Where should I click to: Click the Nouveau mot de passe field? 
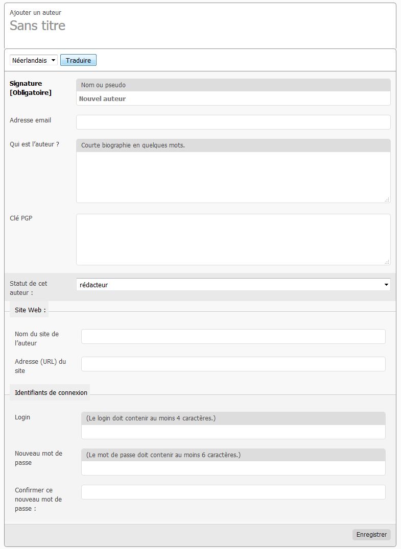233,468
